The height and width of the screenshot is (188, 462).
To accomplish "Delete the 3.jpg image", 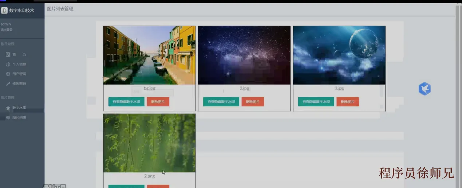I will 348,102.
